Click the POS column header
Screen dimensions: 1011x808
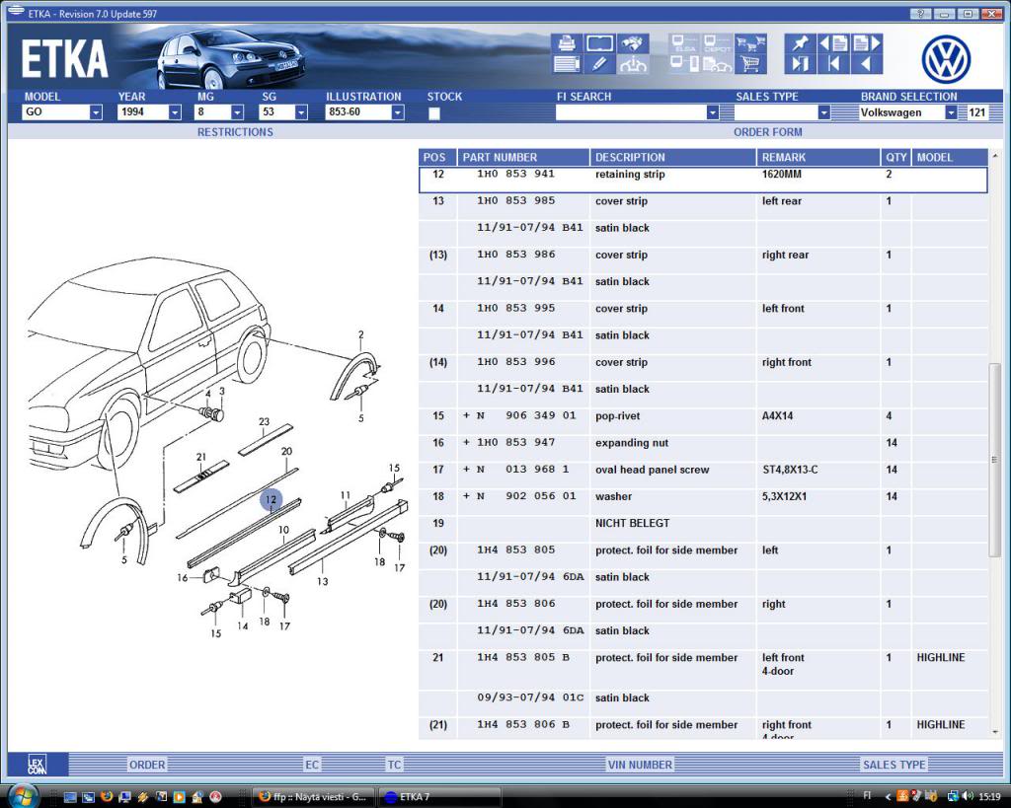point(437,157)
